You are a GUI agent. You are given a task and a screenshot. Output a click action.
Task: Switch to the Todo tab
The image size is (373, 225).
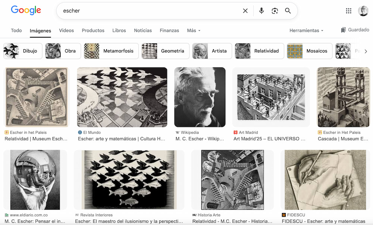point(16,31)
